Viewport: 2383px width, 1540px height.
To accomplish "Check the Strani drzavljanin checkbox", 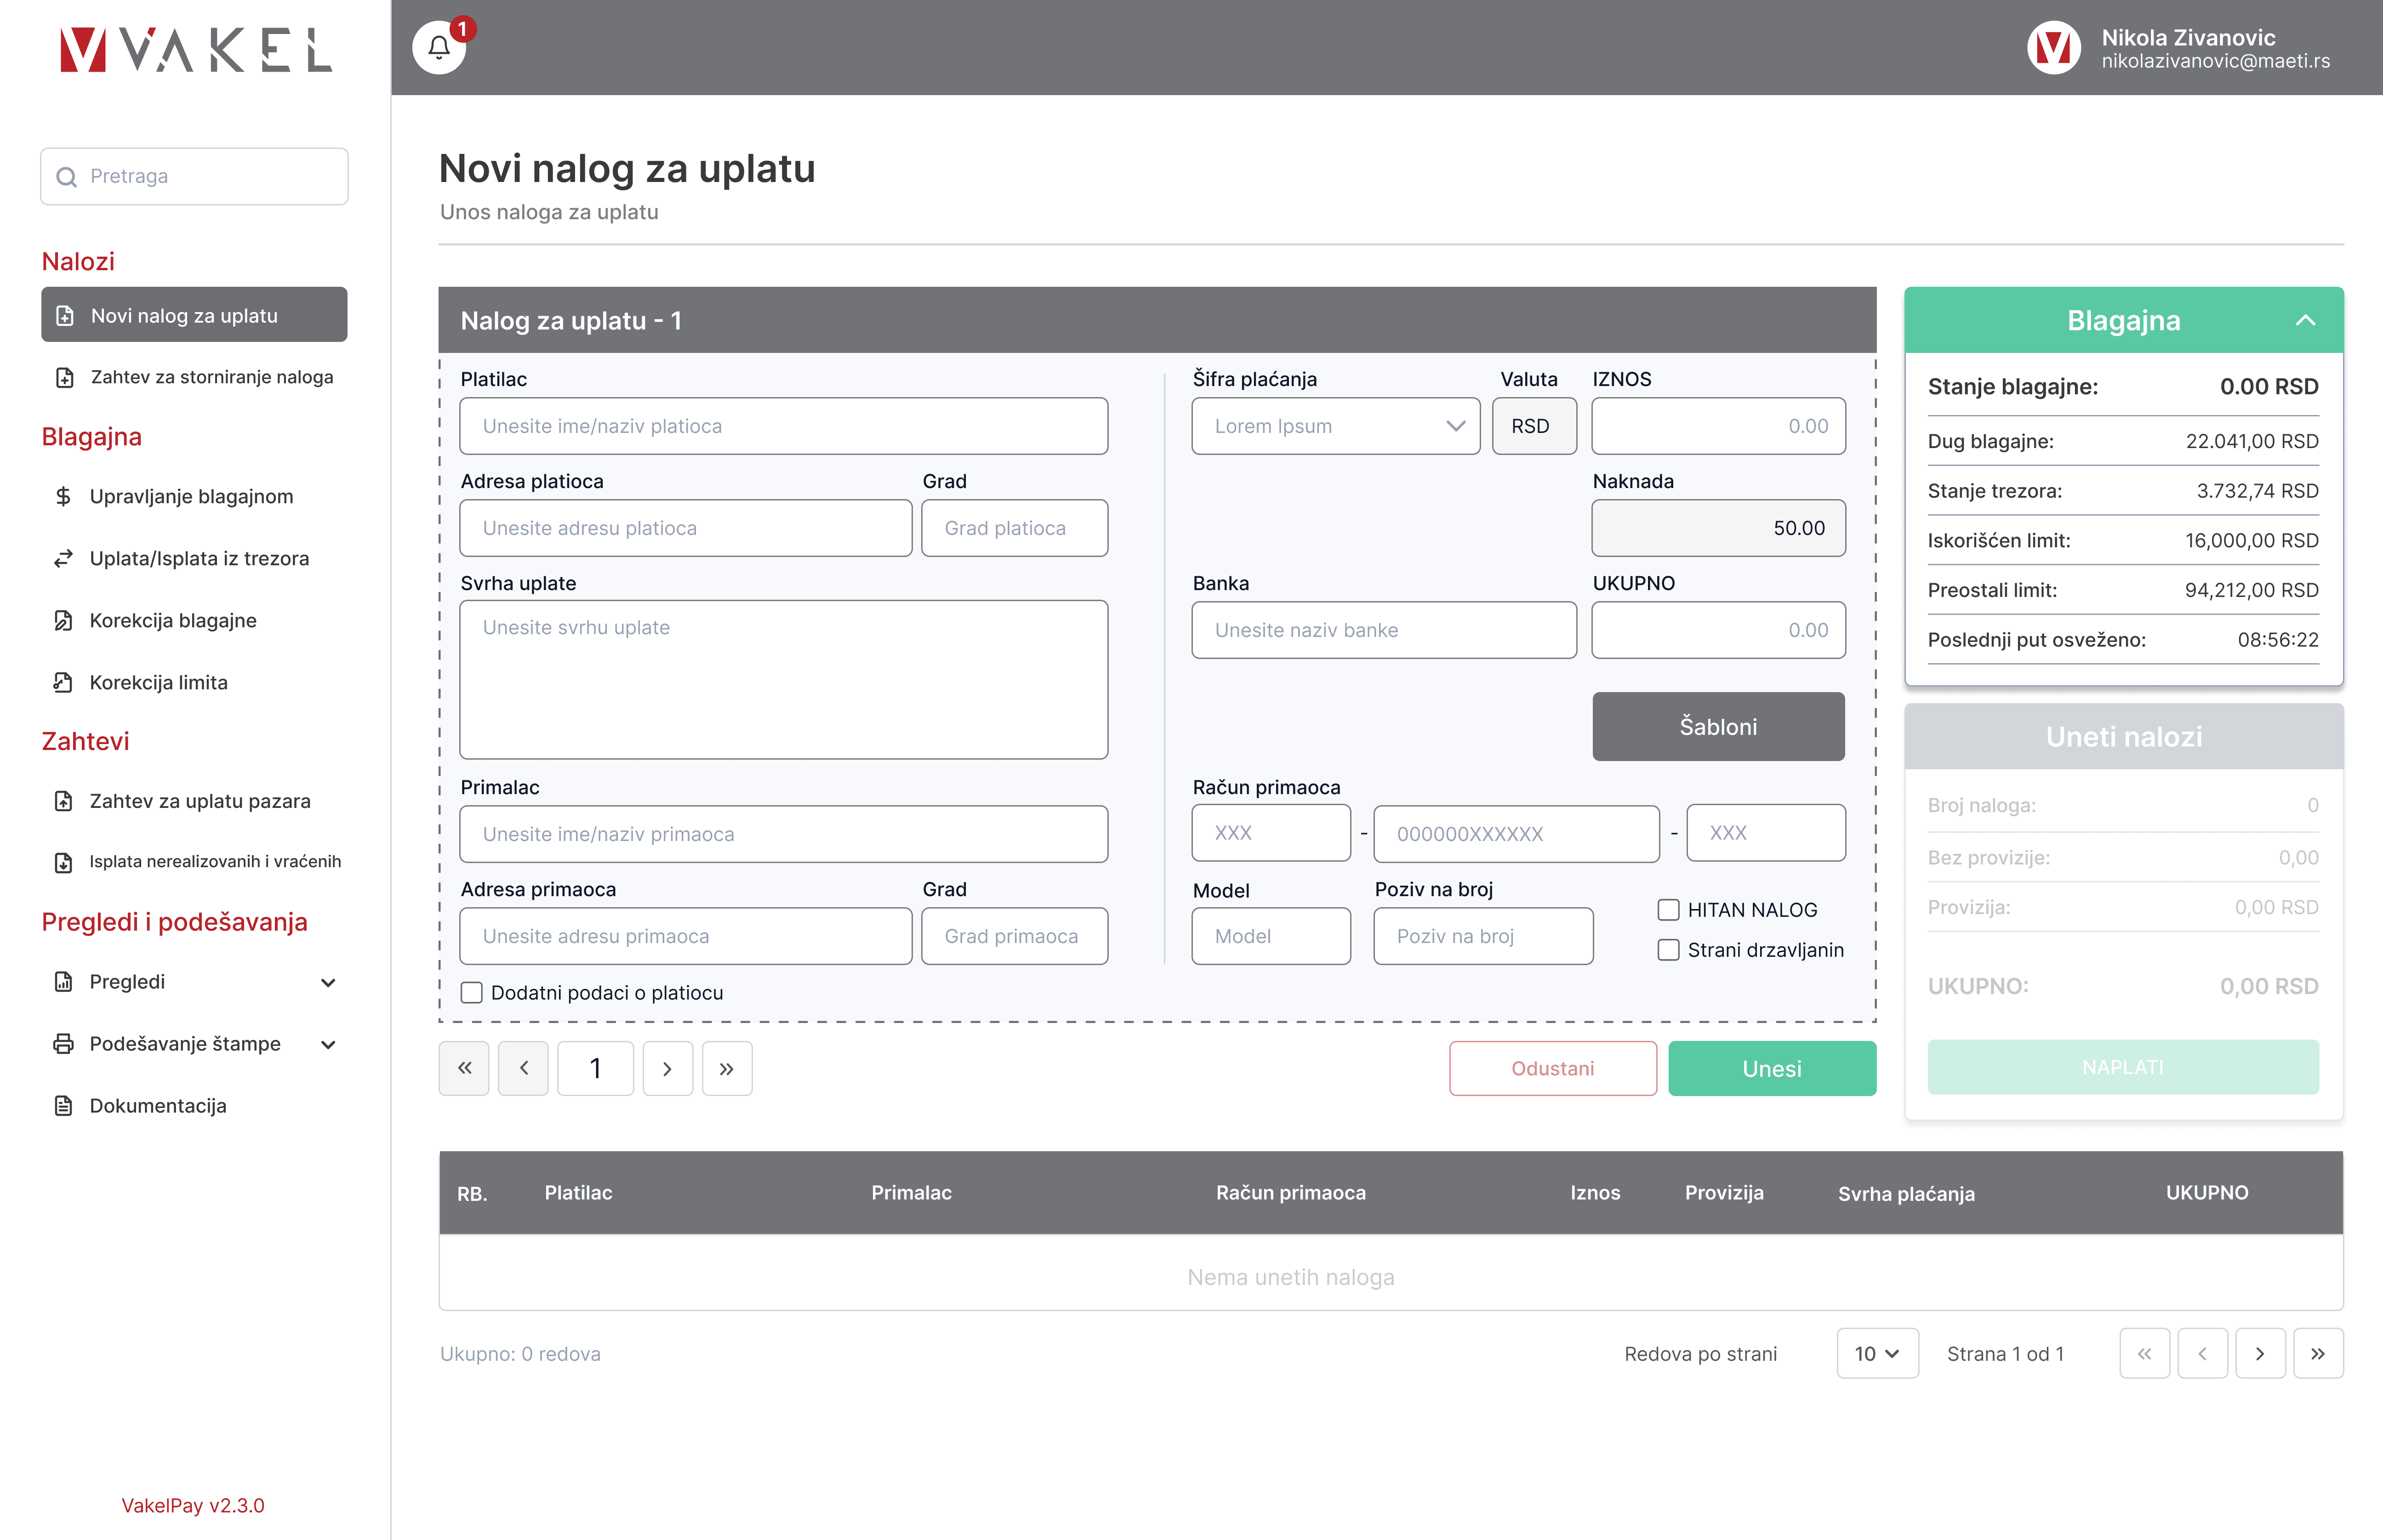I will pos(1668,950).
